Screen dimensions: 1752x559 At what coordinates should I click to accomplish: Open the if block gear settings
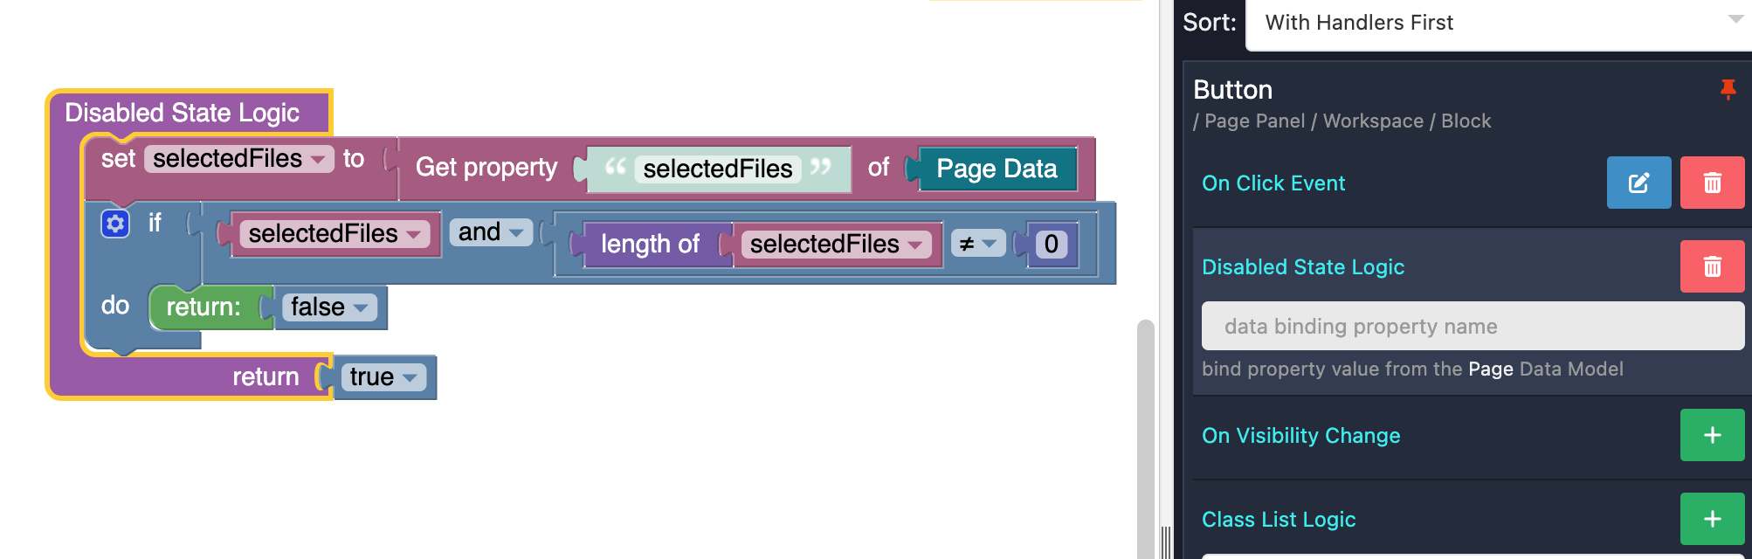point(115,224)
